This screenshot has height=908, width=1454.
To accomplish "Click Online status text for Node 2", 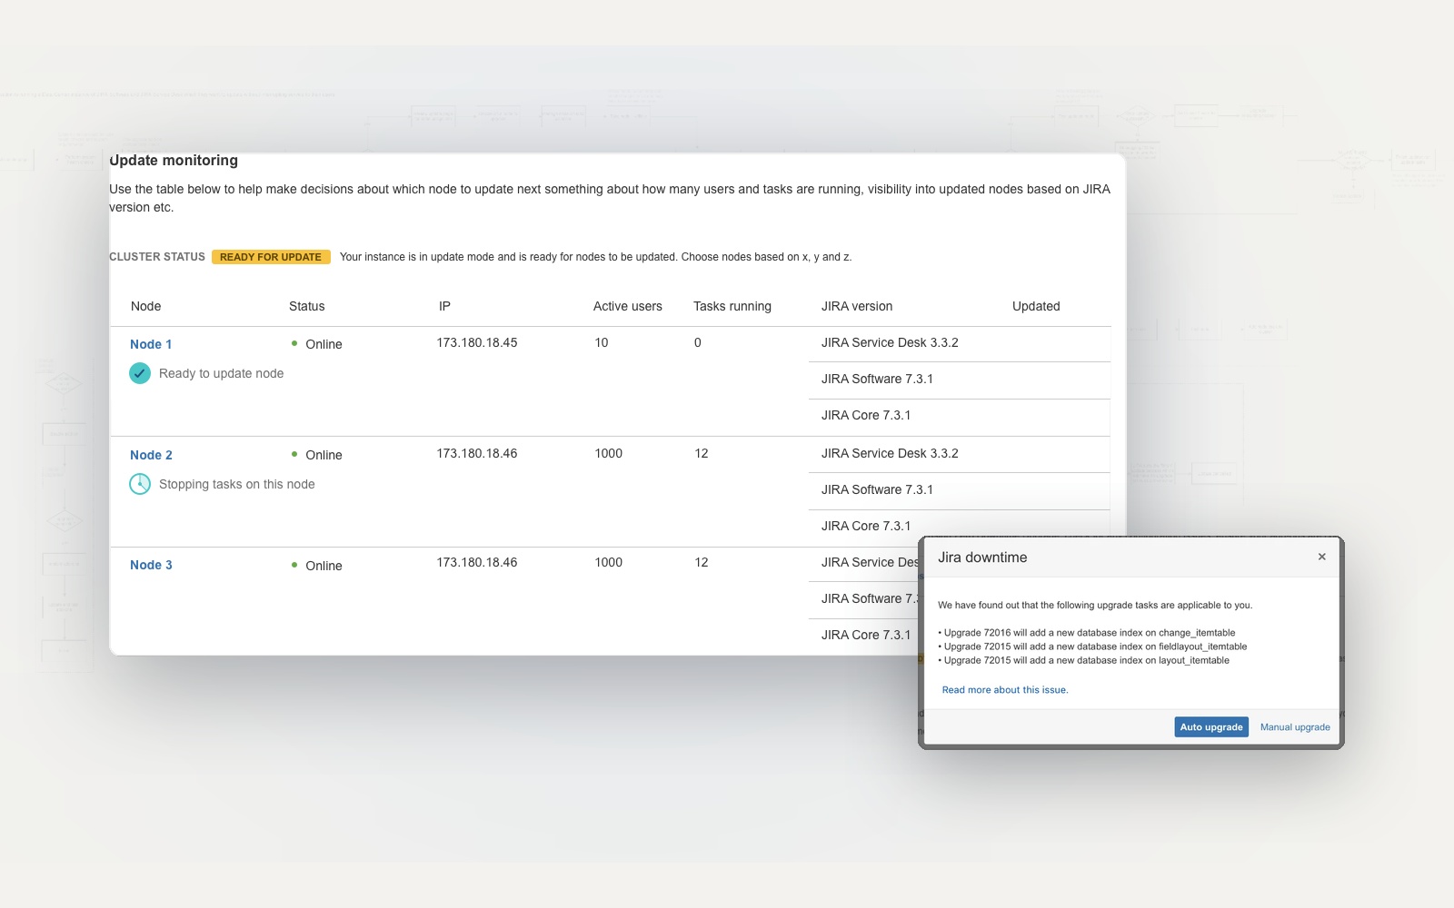I will (324, 455).
